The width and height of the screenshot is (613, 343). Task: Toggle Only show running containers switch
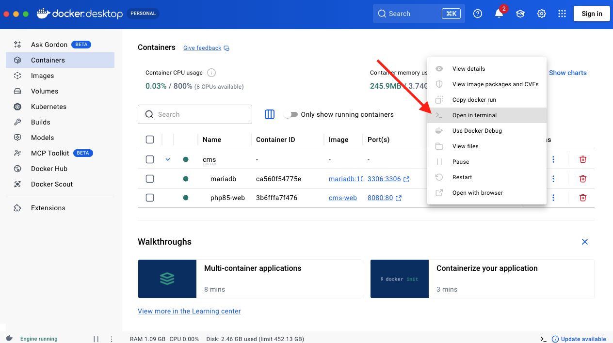pos(290,114)
